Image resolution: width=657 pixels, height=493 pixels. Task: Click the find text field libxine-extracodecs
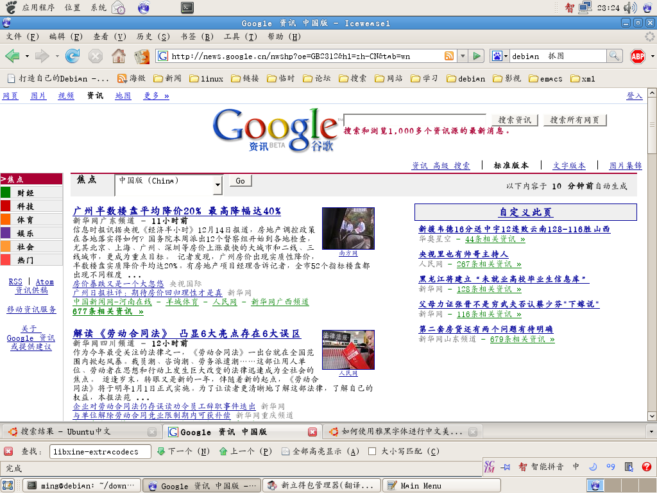pos(100,451)
